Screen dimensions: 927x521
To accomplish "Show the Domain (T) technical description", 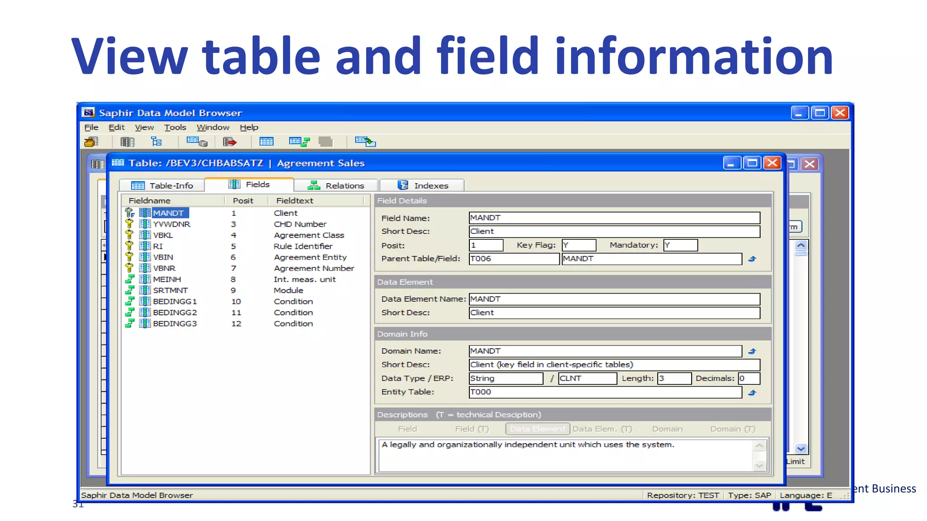I will point(732,429).
